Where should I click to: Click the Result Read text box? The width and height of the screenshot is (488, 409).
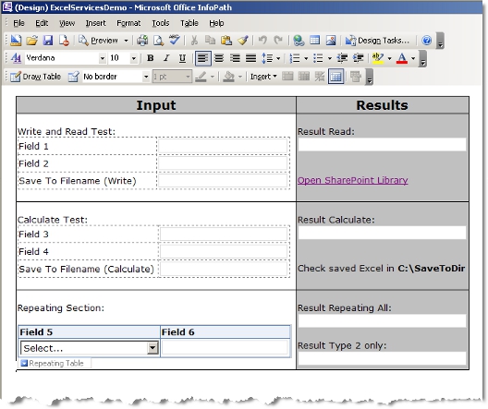coord(383,145)
